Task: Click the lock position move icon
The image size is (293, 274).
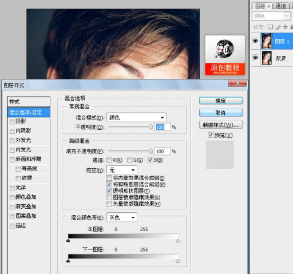Action: tap(285, 27)
